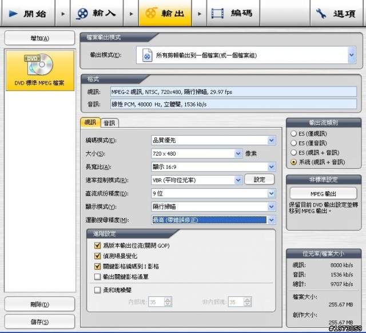The width and height of the screenshot is (366, 333).
Task: Expand the 輸出模式 dropdown
Action: (352, 55)
